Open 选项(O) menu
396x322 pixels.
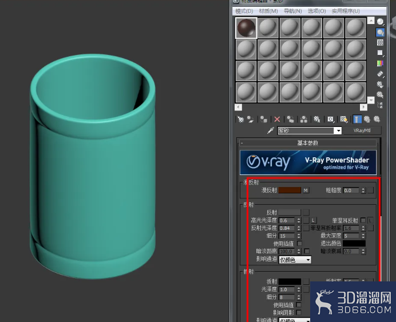coord(316,11)
